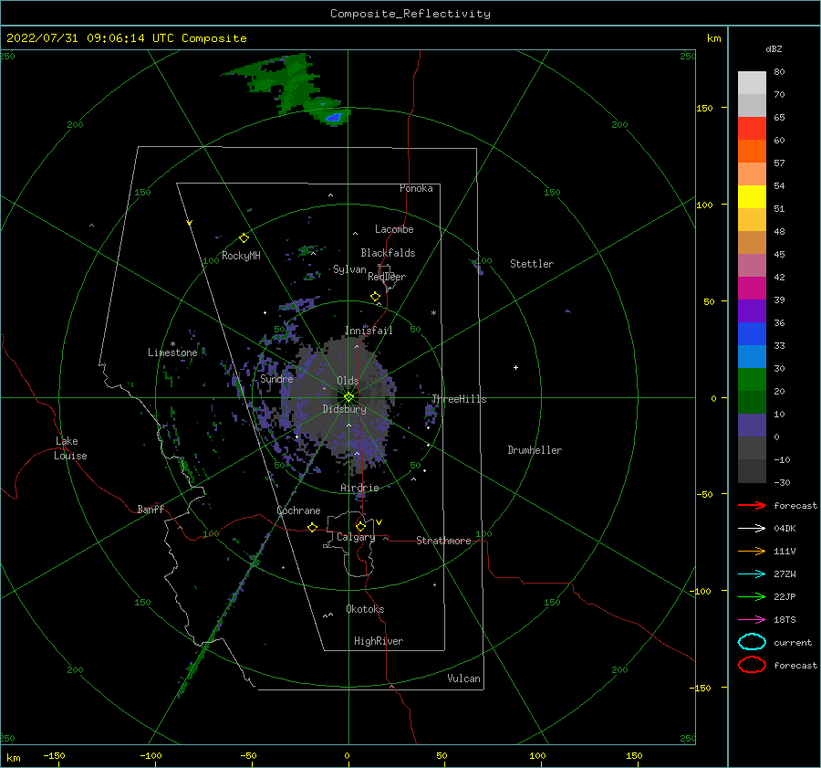821x768 pixels.
Task: Click the Lake Louise label
Action: (x=70, y=448)
